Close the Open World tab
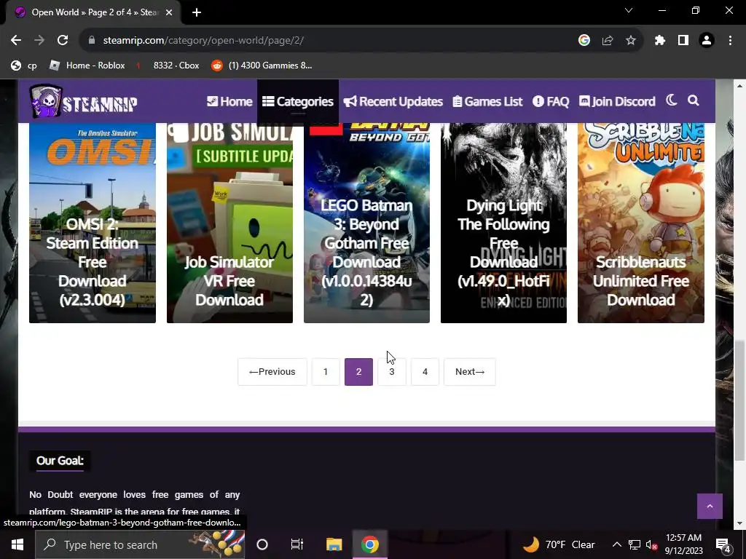This screenshot has height=559, width=746. 169,12
